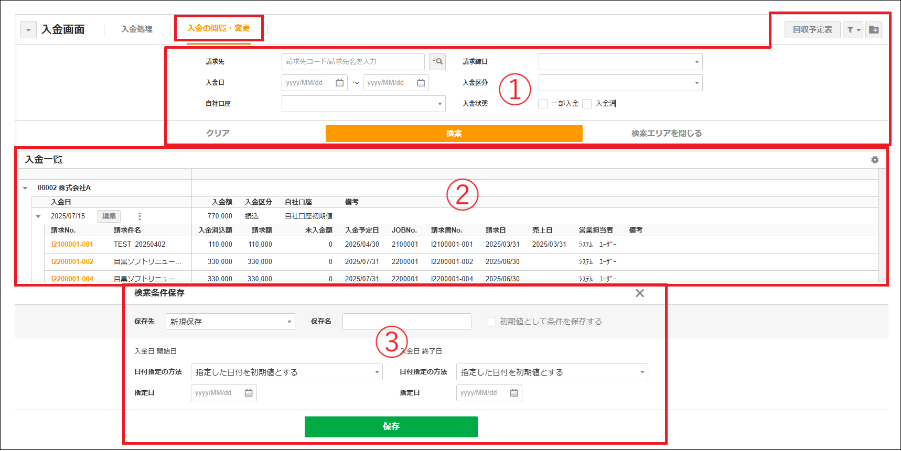Expand the 保存先 新規保存 dropdown
Screen dimensions: 901x451
click(x=230, y=322)
